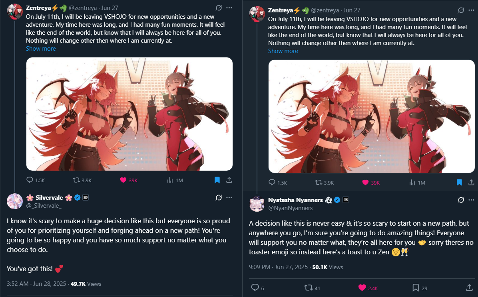Expand 'Show more' on left Zentreya post
This screenshot has width=478, height=297.
pyautogui.click(x=41, y=49)
